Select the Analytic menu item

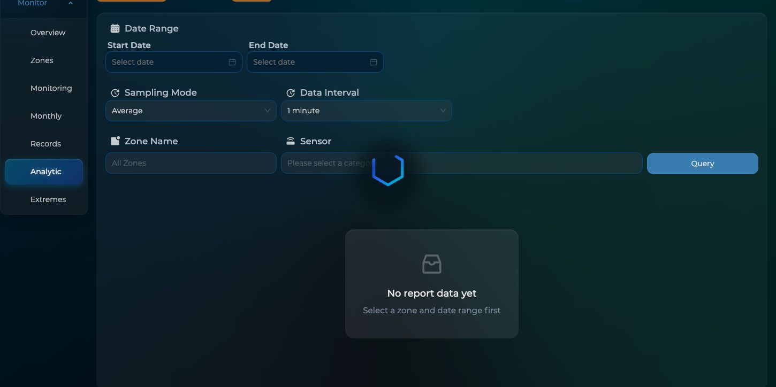(x=44, y=172)
